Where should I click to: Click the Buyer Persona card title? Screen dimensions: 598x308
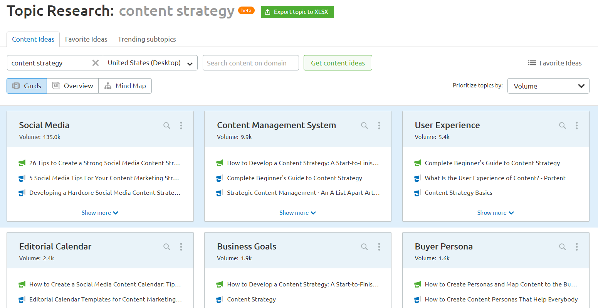(x=443, y=247)
